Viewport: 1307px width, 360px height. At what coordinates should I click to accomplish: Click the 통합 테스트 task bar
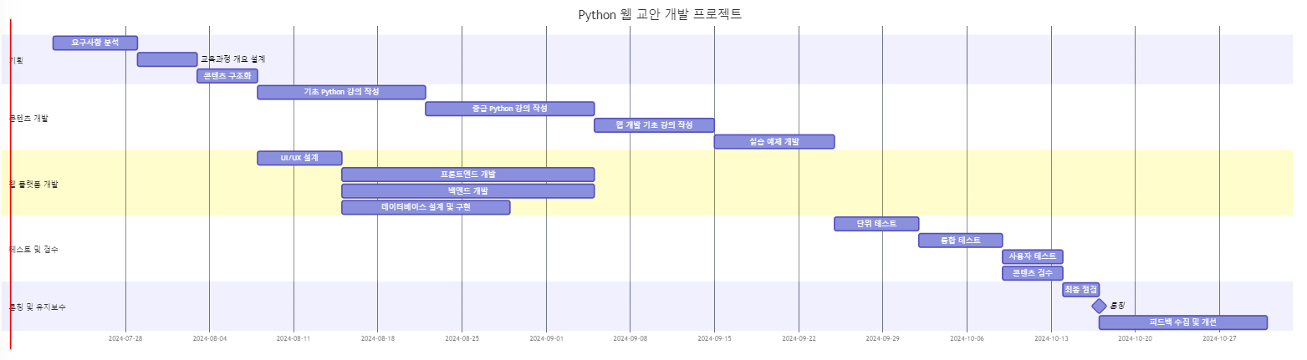pos(960,241)
